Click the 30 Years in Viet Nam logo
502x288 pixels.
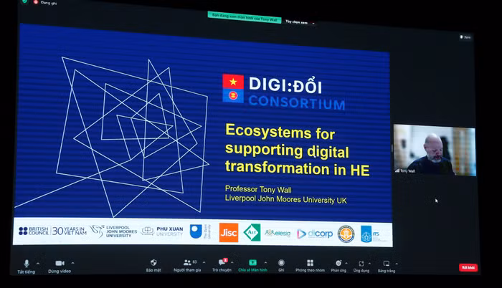tap(69, 231)
